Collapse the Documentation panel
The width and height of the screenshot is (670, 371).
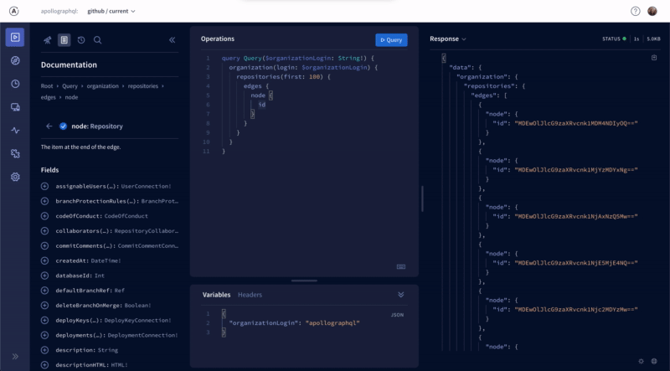pos(173,39)
